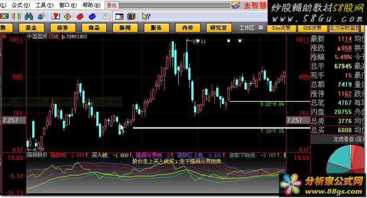367x198 pixels.
Task: Click the 总手 value 67945
Action: [x=343, y=66]
